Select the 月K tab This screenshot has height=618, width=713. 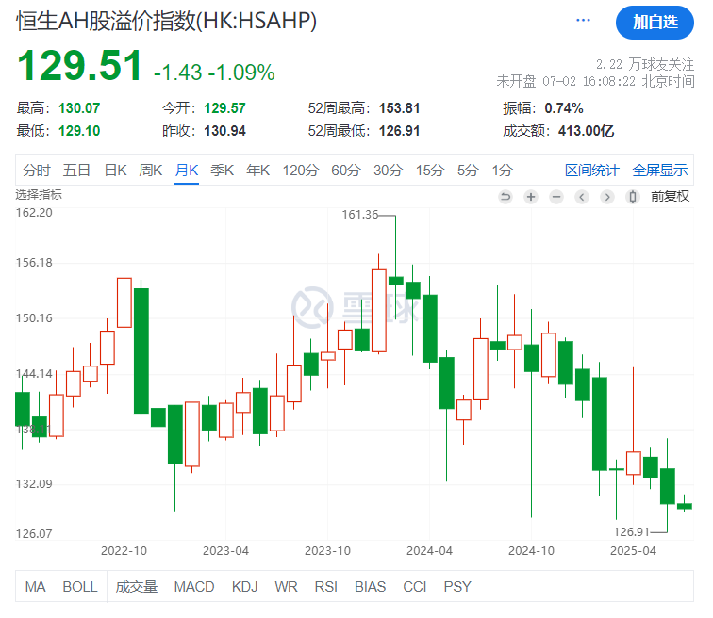coord(187,171)
